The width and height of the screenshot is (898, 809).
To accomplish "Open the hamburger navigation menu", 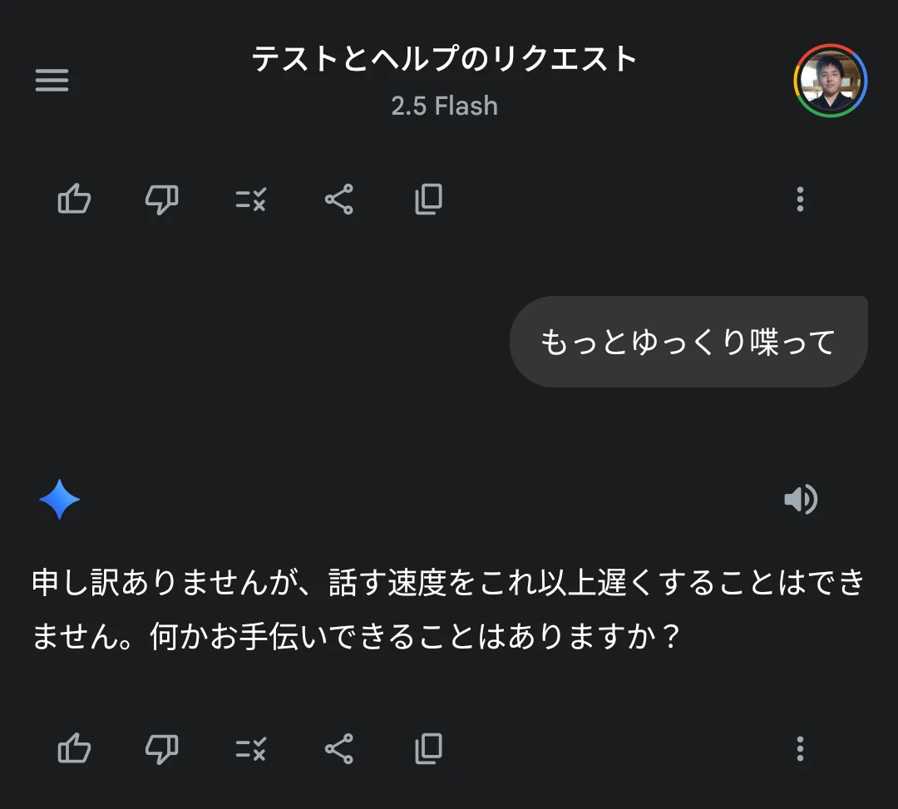I will pyautogui.click(x=52, y=81).
